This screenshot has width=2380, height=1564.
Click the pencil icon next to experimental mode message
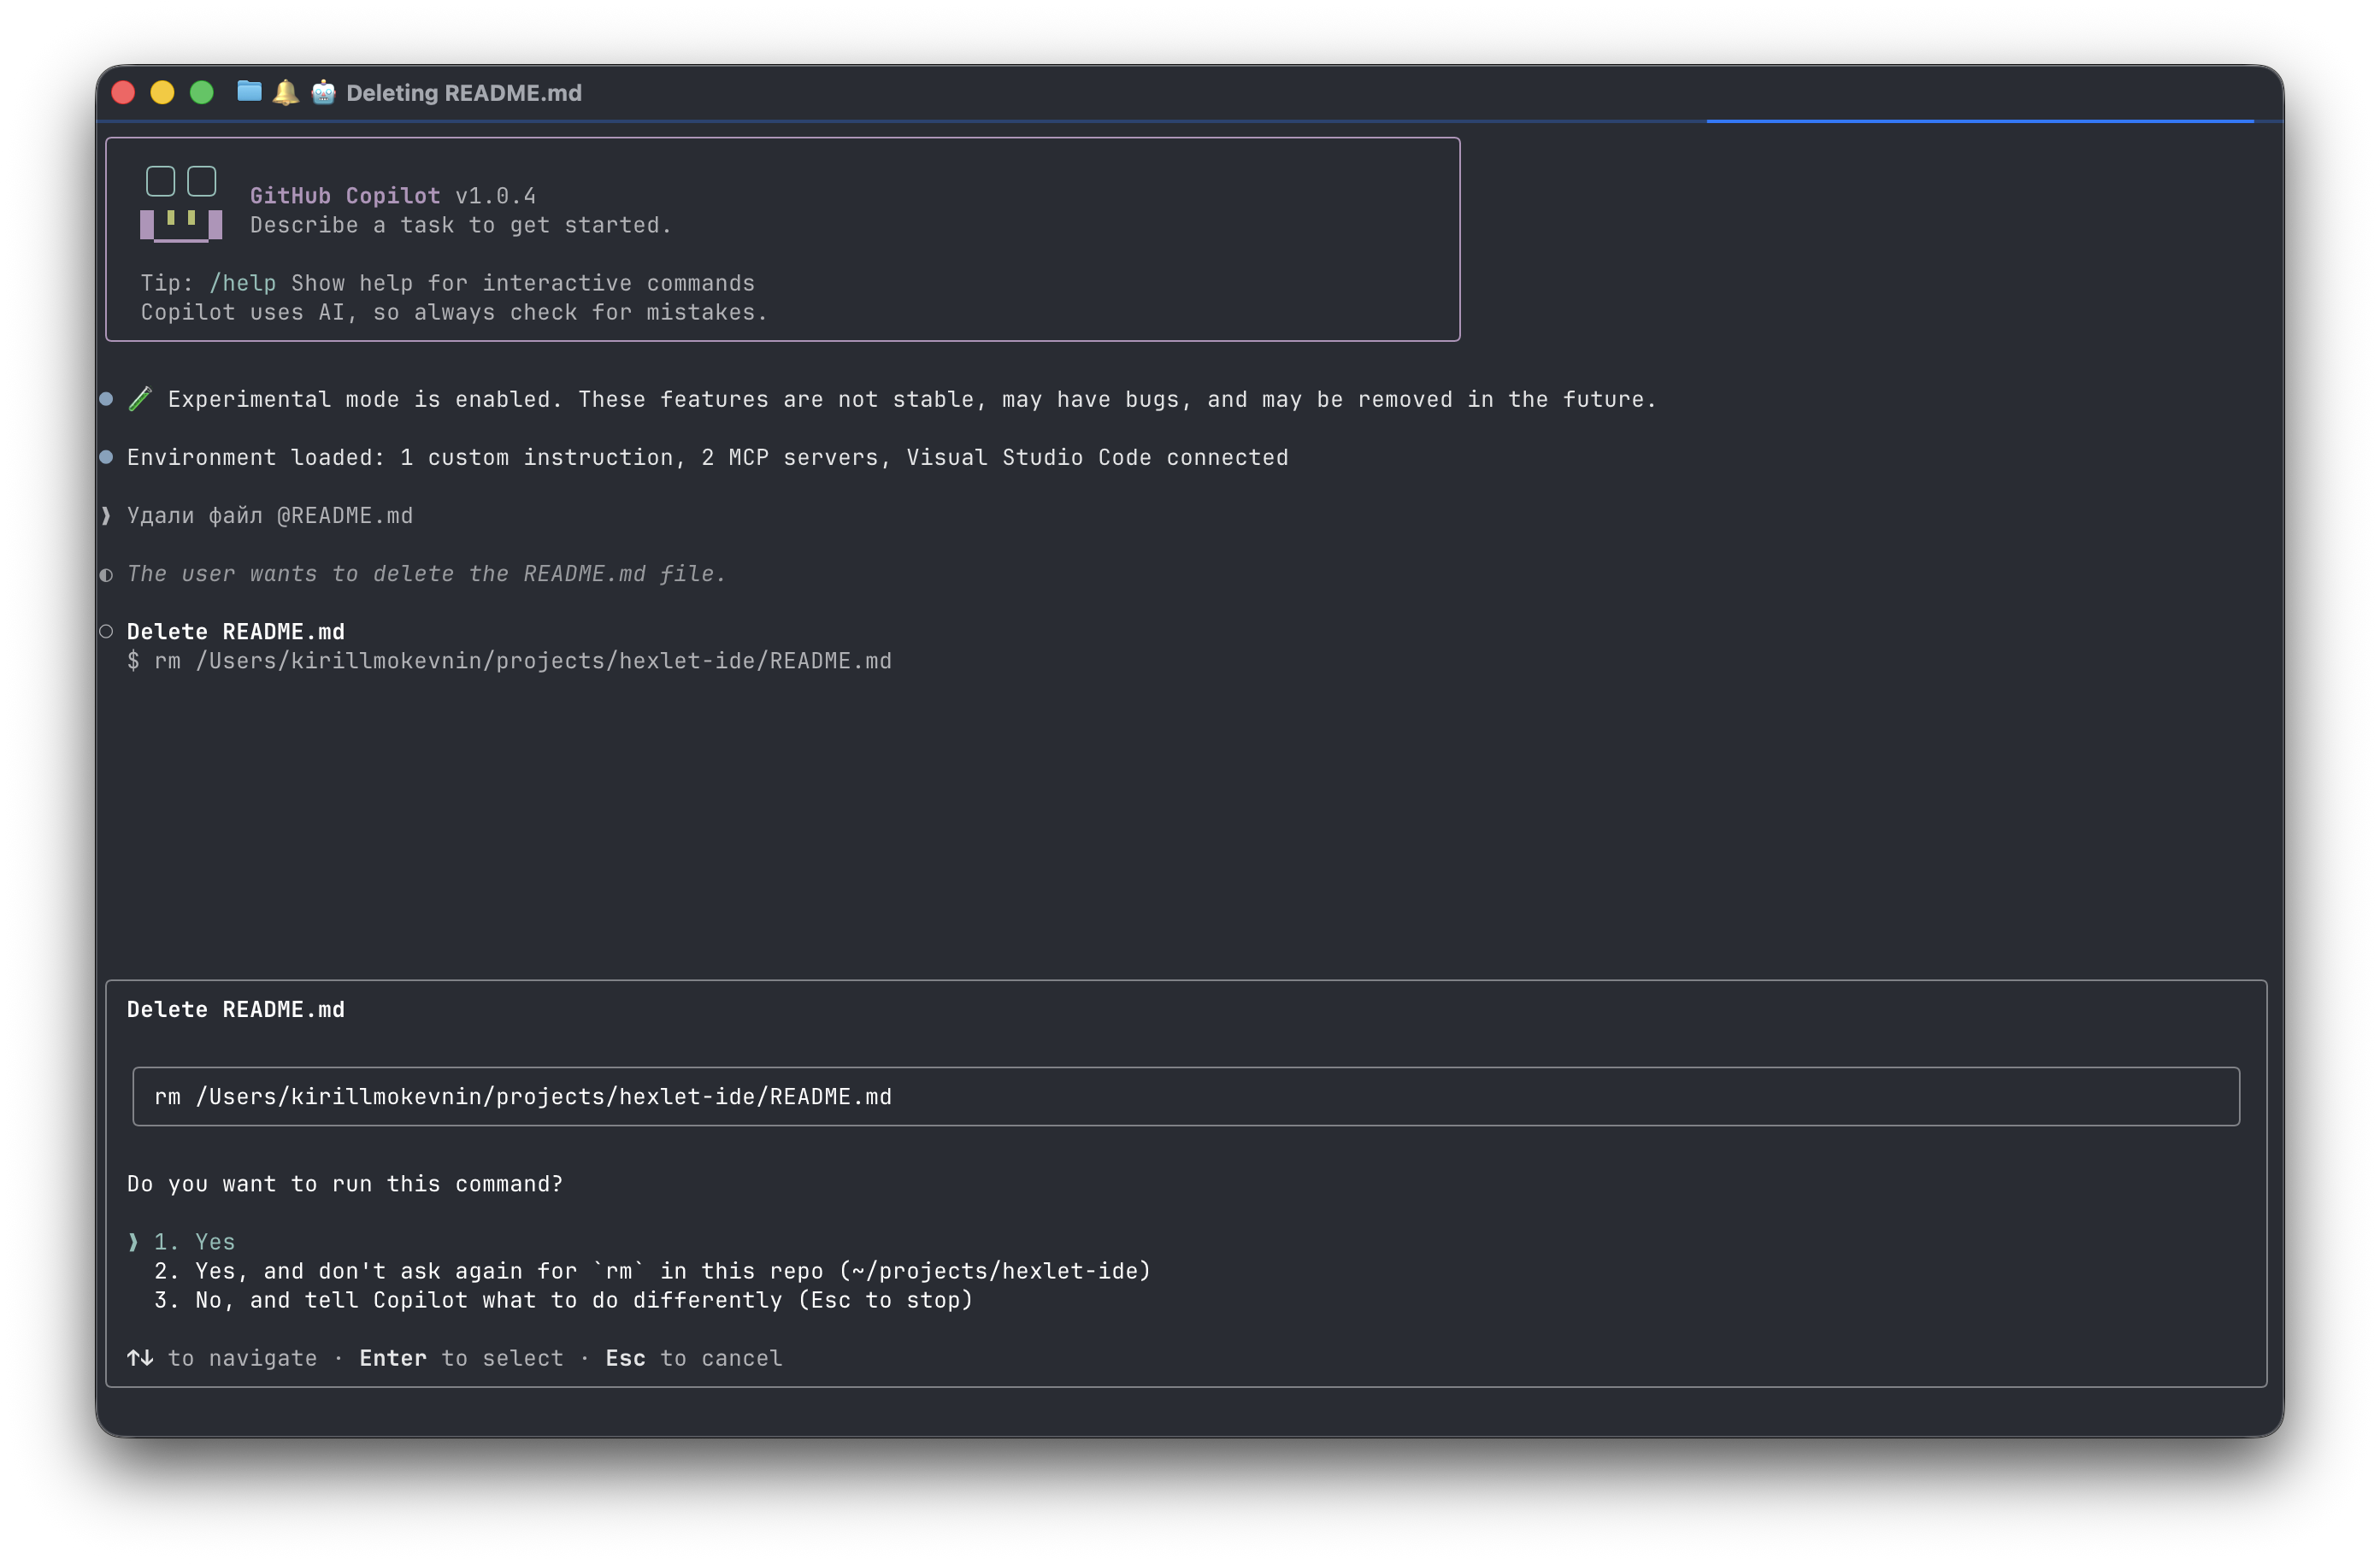coord(140,398)
